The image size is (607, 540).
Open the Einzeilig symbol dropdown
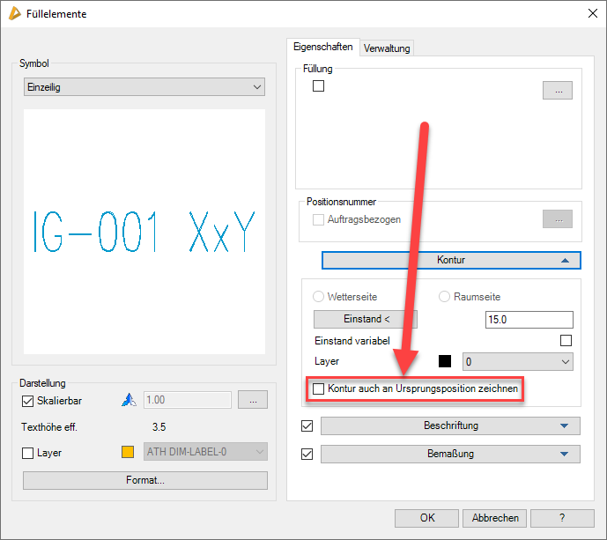pos(144,87)
